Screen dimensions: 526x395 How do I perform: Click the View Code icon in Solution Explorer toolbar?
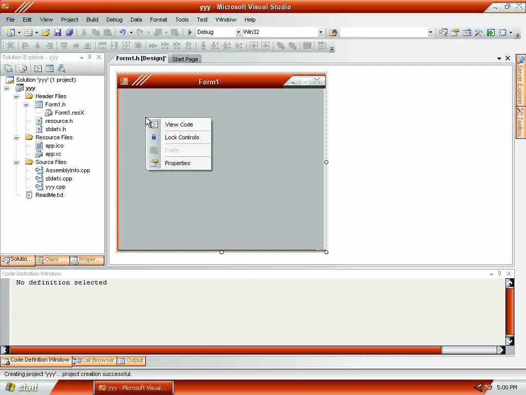[x=38, y=68]
